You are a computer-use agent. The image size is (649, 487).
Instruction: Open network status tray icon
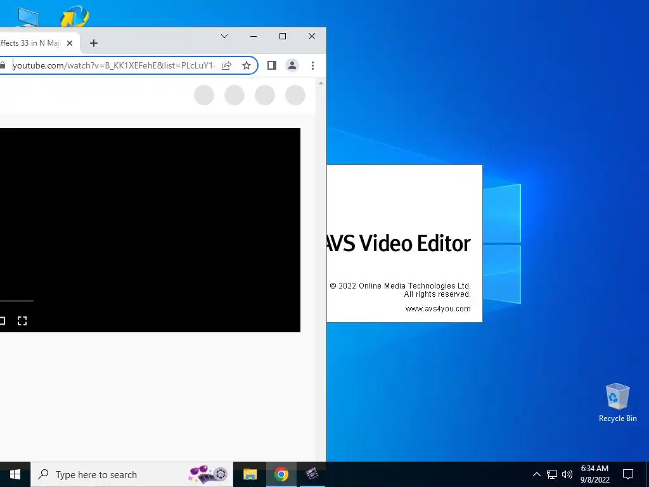[x=552, y=474]
